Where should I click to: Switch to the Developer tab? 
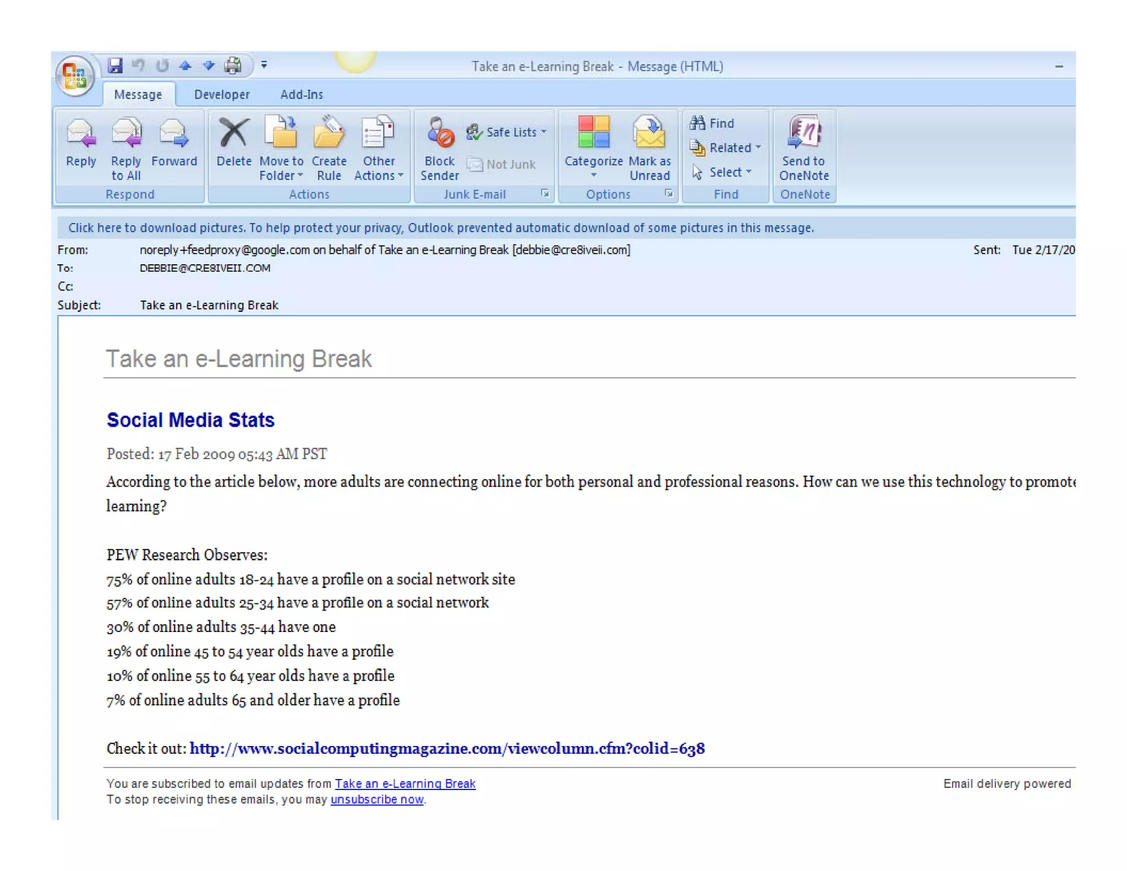click(x=222, y=95)
